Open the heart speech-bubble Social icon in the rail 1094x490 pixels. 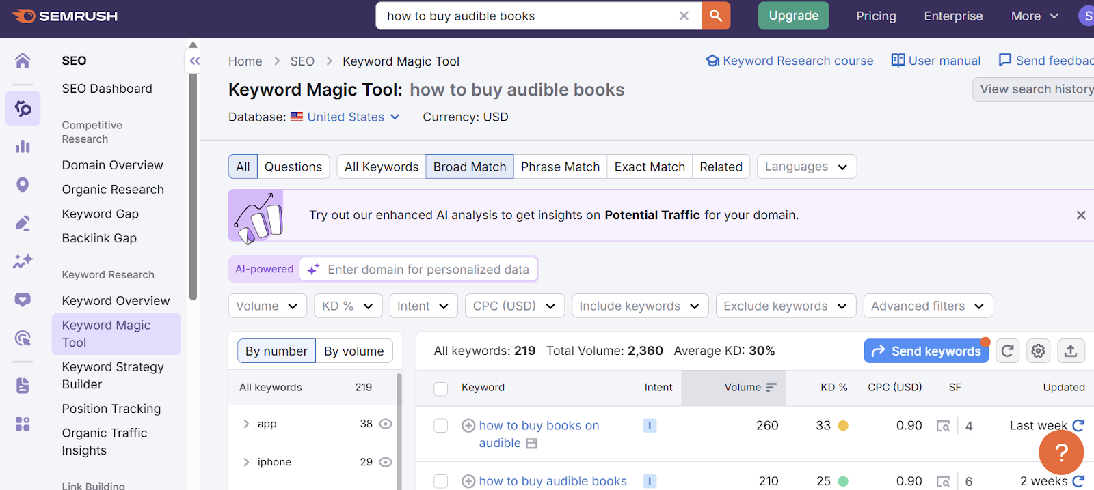pyautogui.click(x=23, y=300)
